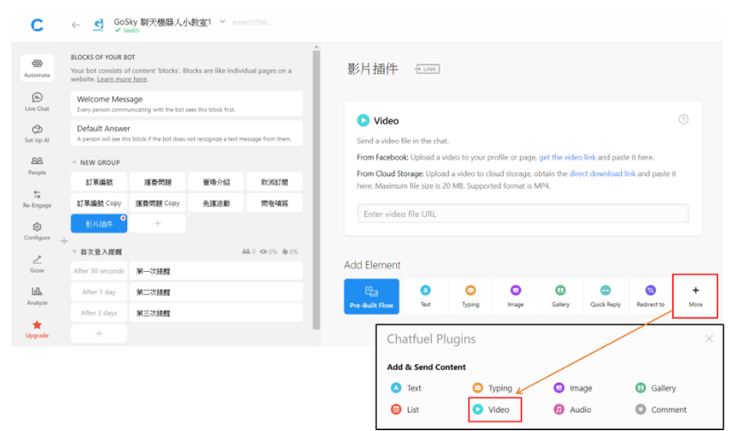733x431 pixels.
Task: Open the Grow section
Action: 37,264
